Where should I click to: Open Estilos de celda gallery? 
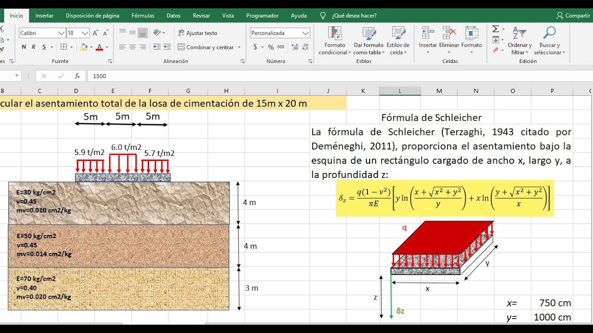(x=398, y=41)
